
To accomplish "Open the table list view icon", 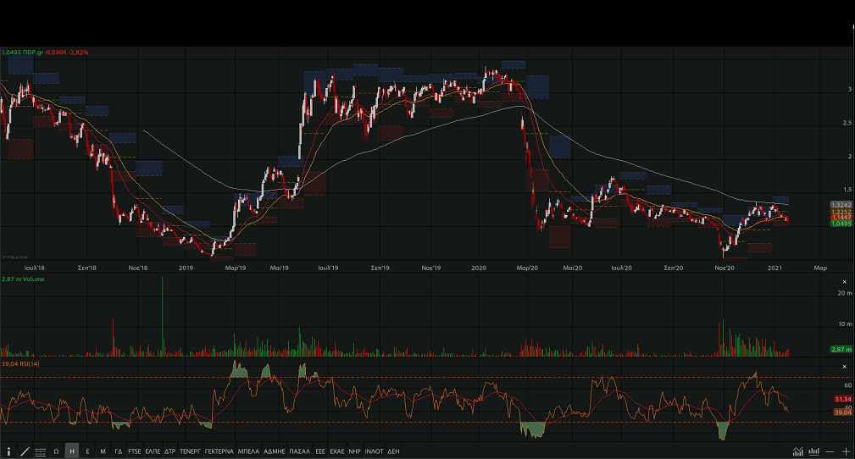I will pos(41,451).
